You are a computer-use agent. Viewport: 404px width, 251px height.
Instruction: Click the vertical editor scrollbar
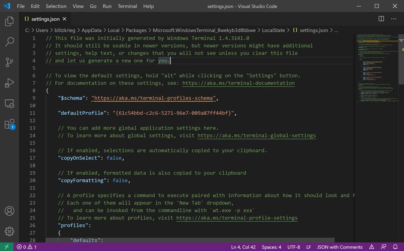401,59
